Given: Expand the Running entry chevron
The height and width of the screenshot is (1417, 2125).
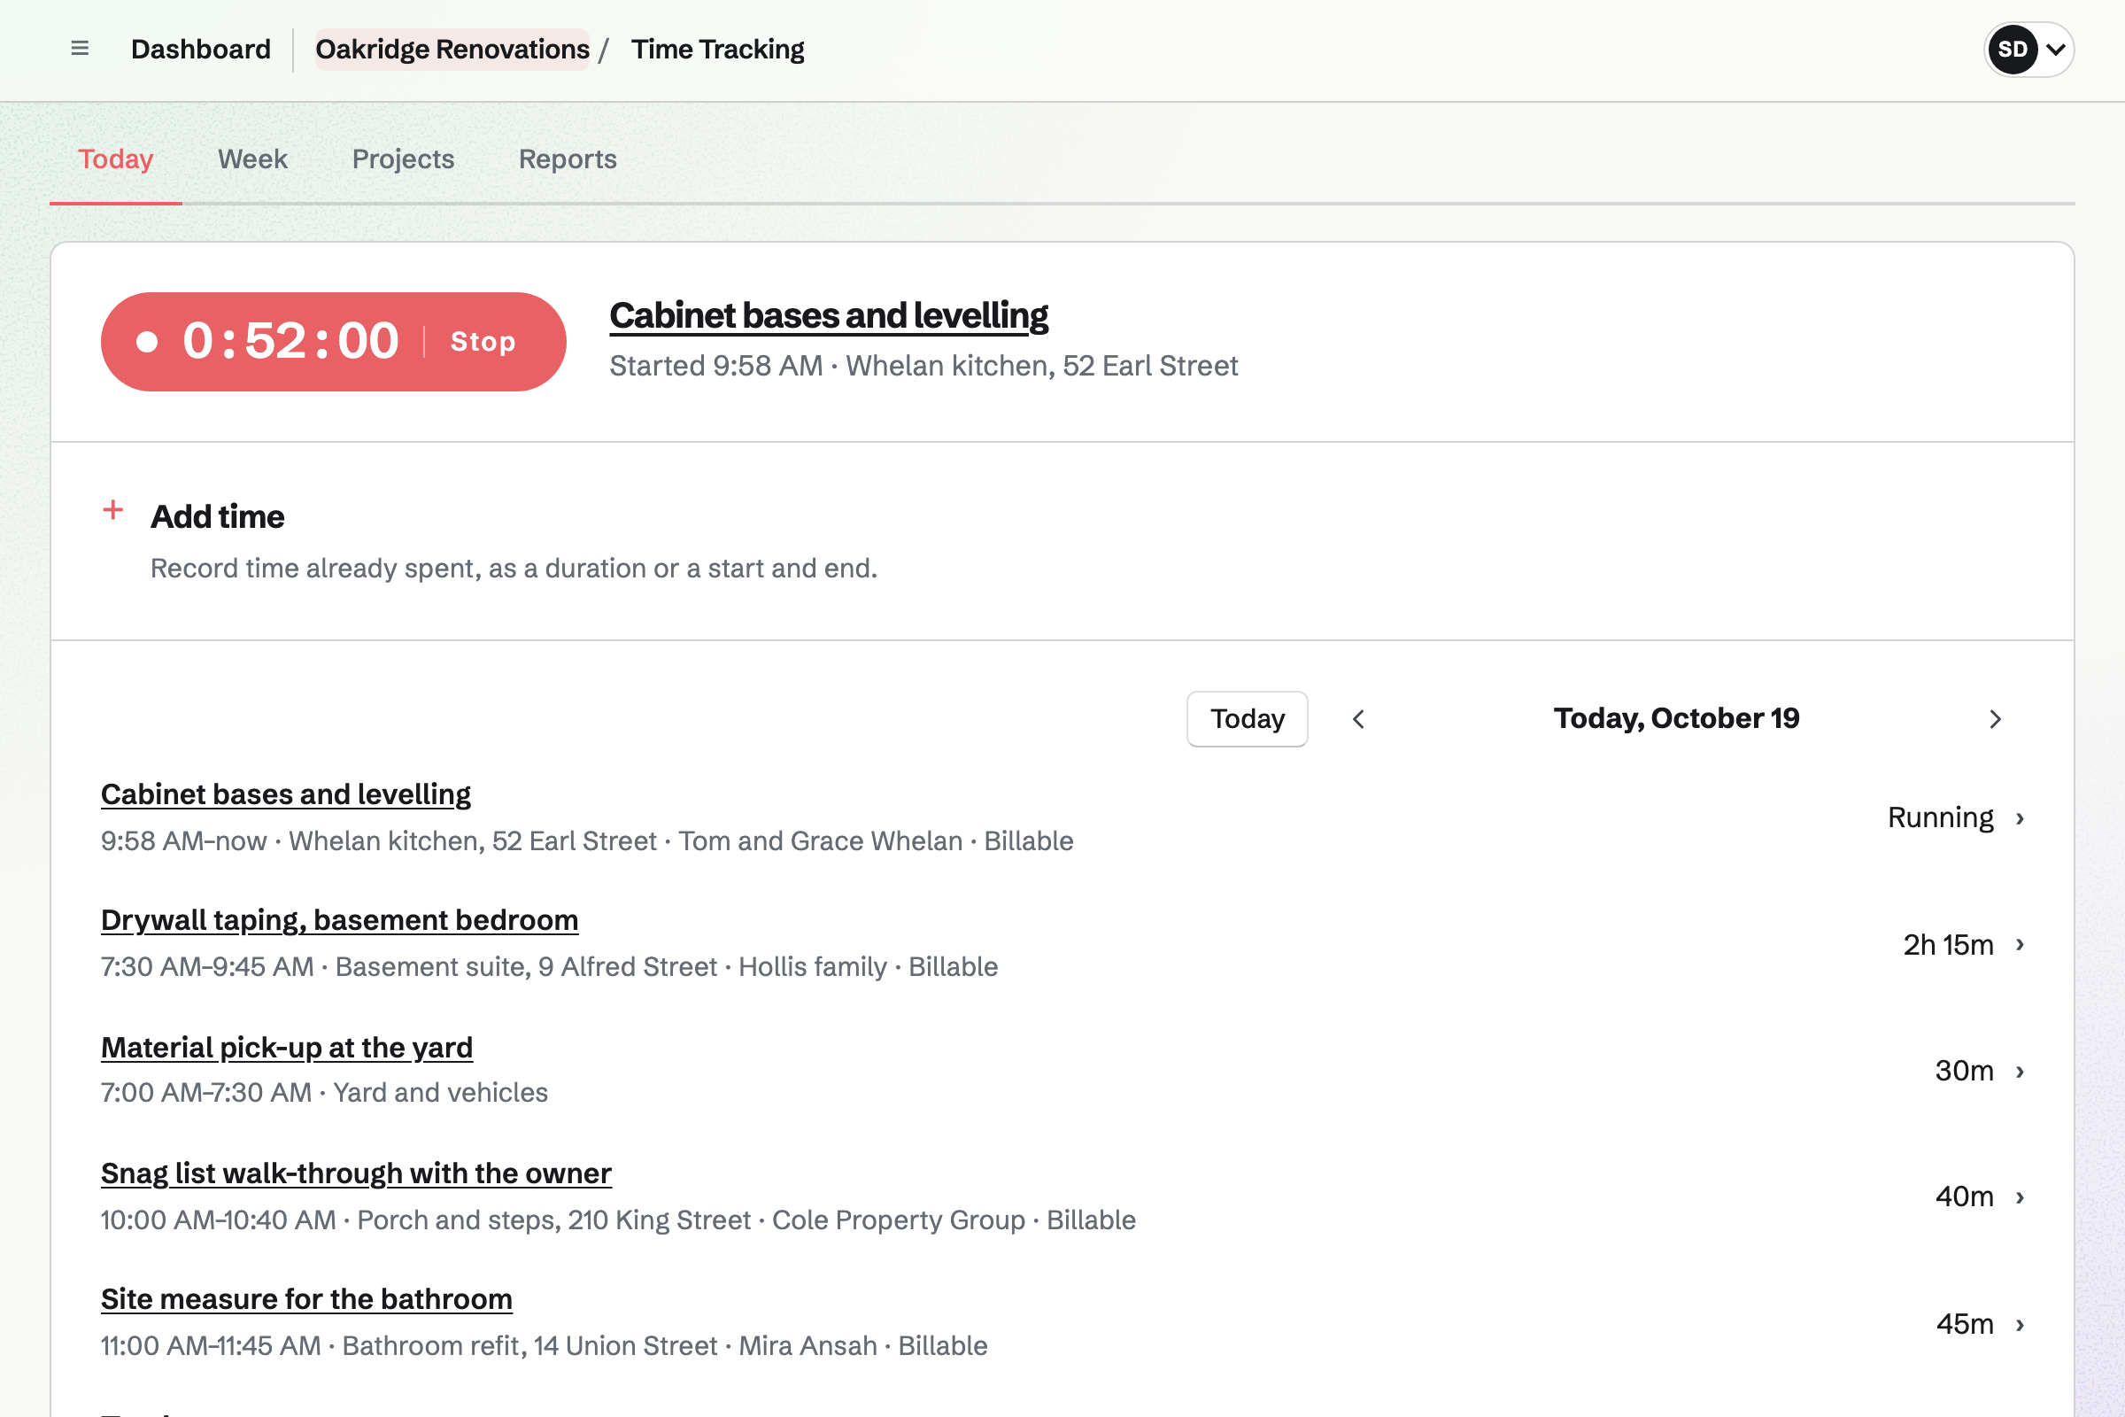Looking at the screenshot, I should [2021, 817].
